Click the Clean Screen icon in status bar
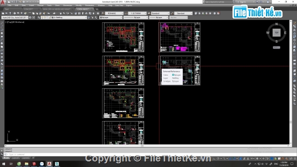Viewport: 297px width, 167px height. pyautogui.click(x=291, y=159)
